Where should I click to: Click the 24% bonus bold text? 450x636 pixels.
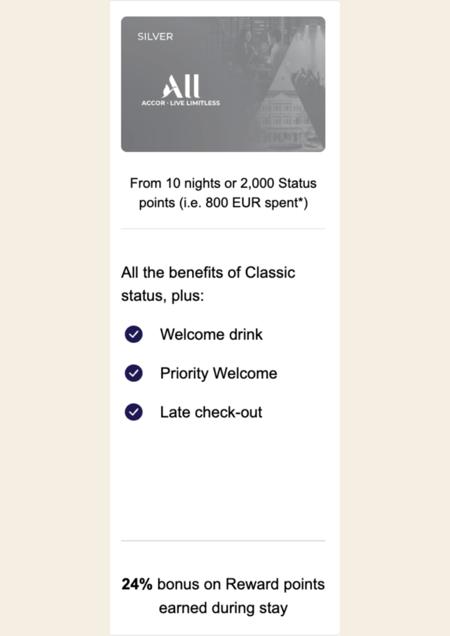pos(137,584)
